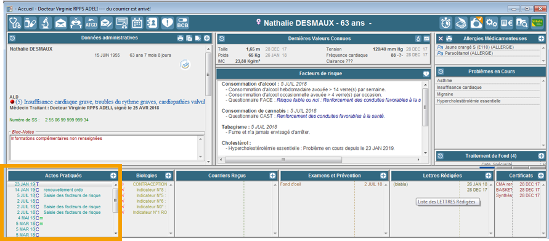Refresh the Problèmes en Cours panel

coord(441,71)
